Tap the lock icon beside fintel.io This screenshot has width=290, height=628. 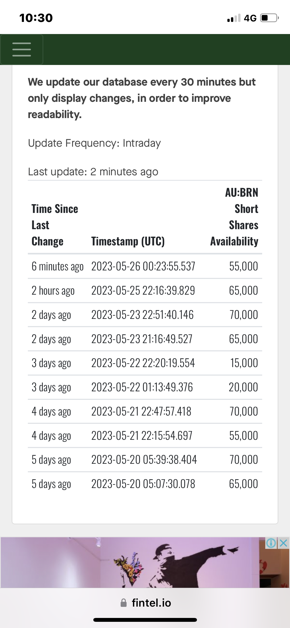pos(124,603)
